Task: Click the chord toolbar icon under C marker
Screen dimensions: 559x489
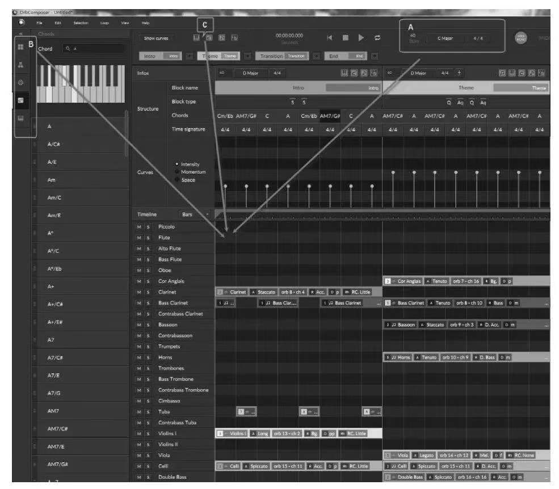Action: (209, 38)
